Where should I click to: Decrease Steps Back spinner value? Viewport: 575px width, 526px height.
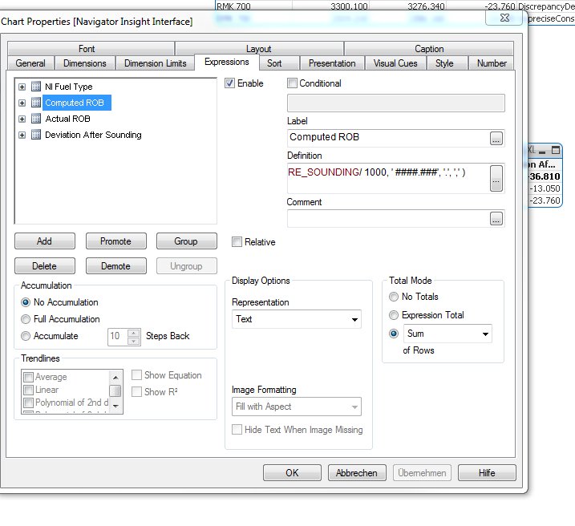pos(133,342)
